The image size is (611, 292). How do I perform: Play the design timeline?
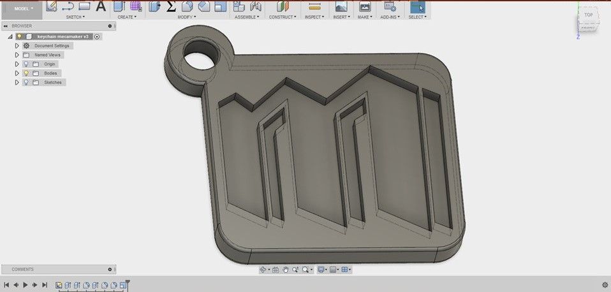[x=26, y=285]
